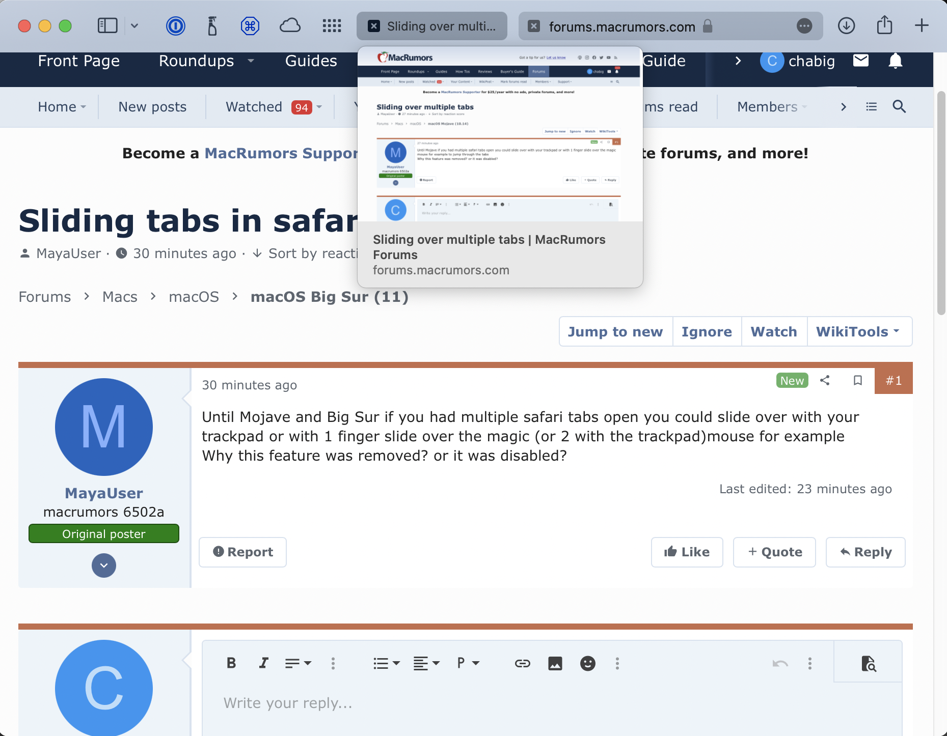947x736 pixels.
Task: Click the cleaning spray bottle extension icon
Action: (x=212, y=26)
